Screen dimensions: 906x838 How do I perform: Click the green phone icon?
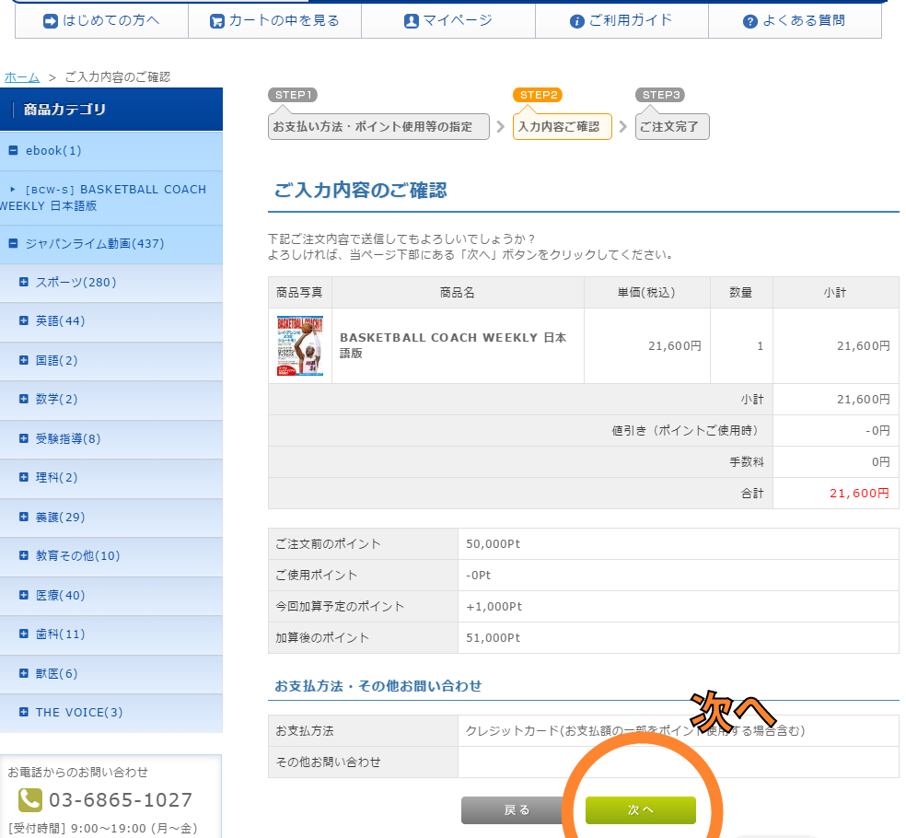[30, 800]
